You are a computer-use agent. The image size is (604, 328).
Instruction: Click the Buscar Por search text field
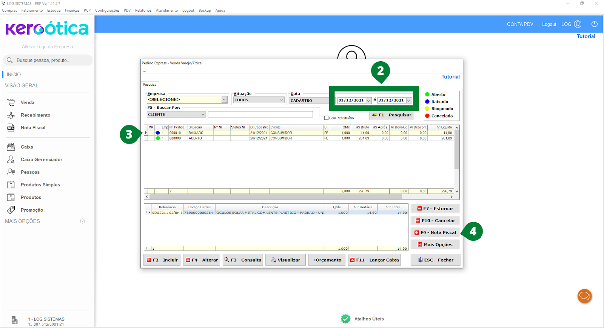click(260, 114)
